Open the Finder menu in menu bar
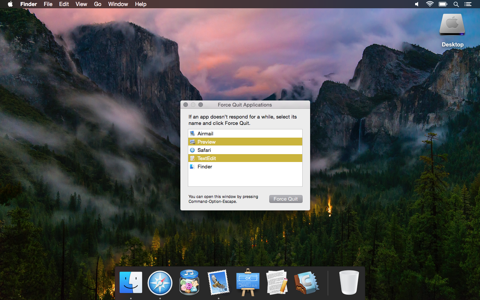The width and height of the screenshot is (480, 300). (x=28, y=4)
